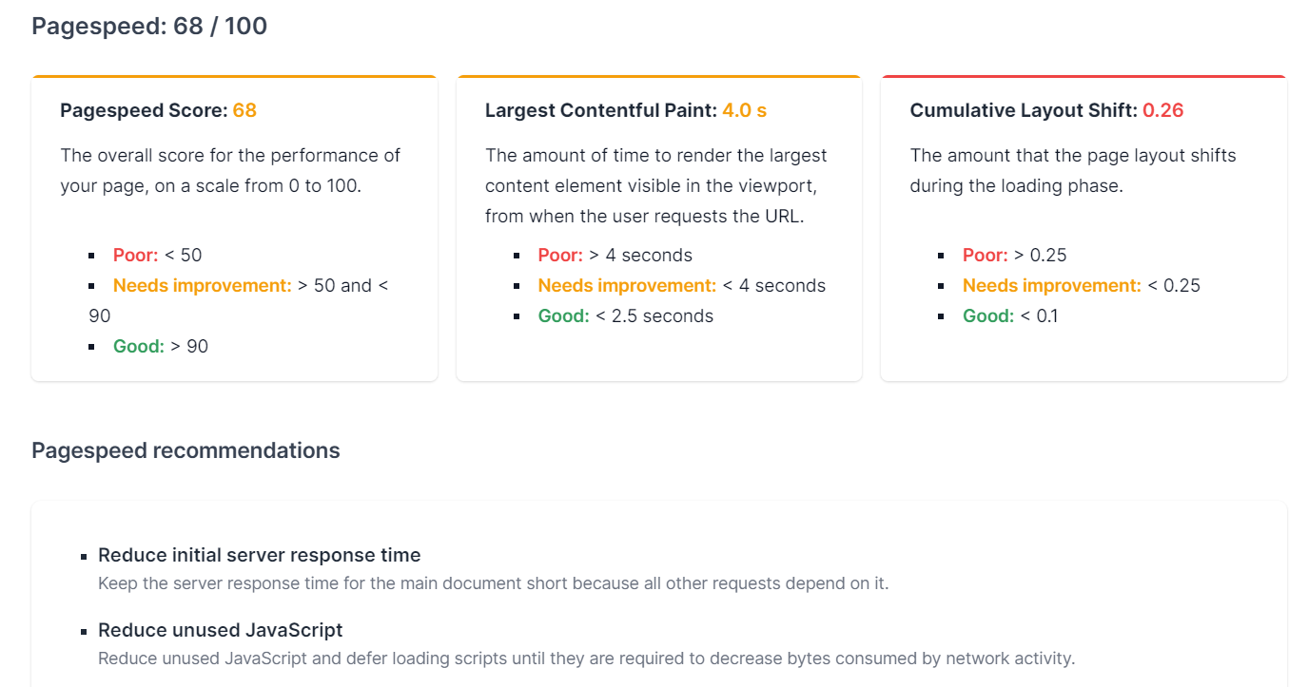Click "Poor: > 4 seconds" threshold
This screenshot has height=687, width=1308.
(x=615, y=255)
